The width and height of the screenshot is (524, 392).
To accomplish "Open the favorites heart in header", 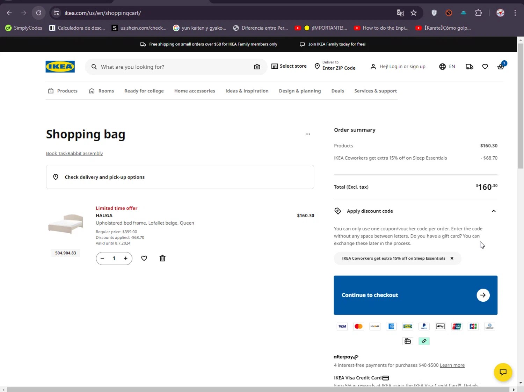I will pyautogui.click(x=485, y=67).
